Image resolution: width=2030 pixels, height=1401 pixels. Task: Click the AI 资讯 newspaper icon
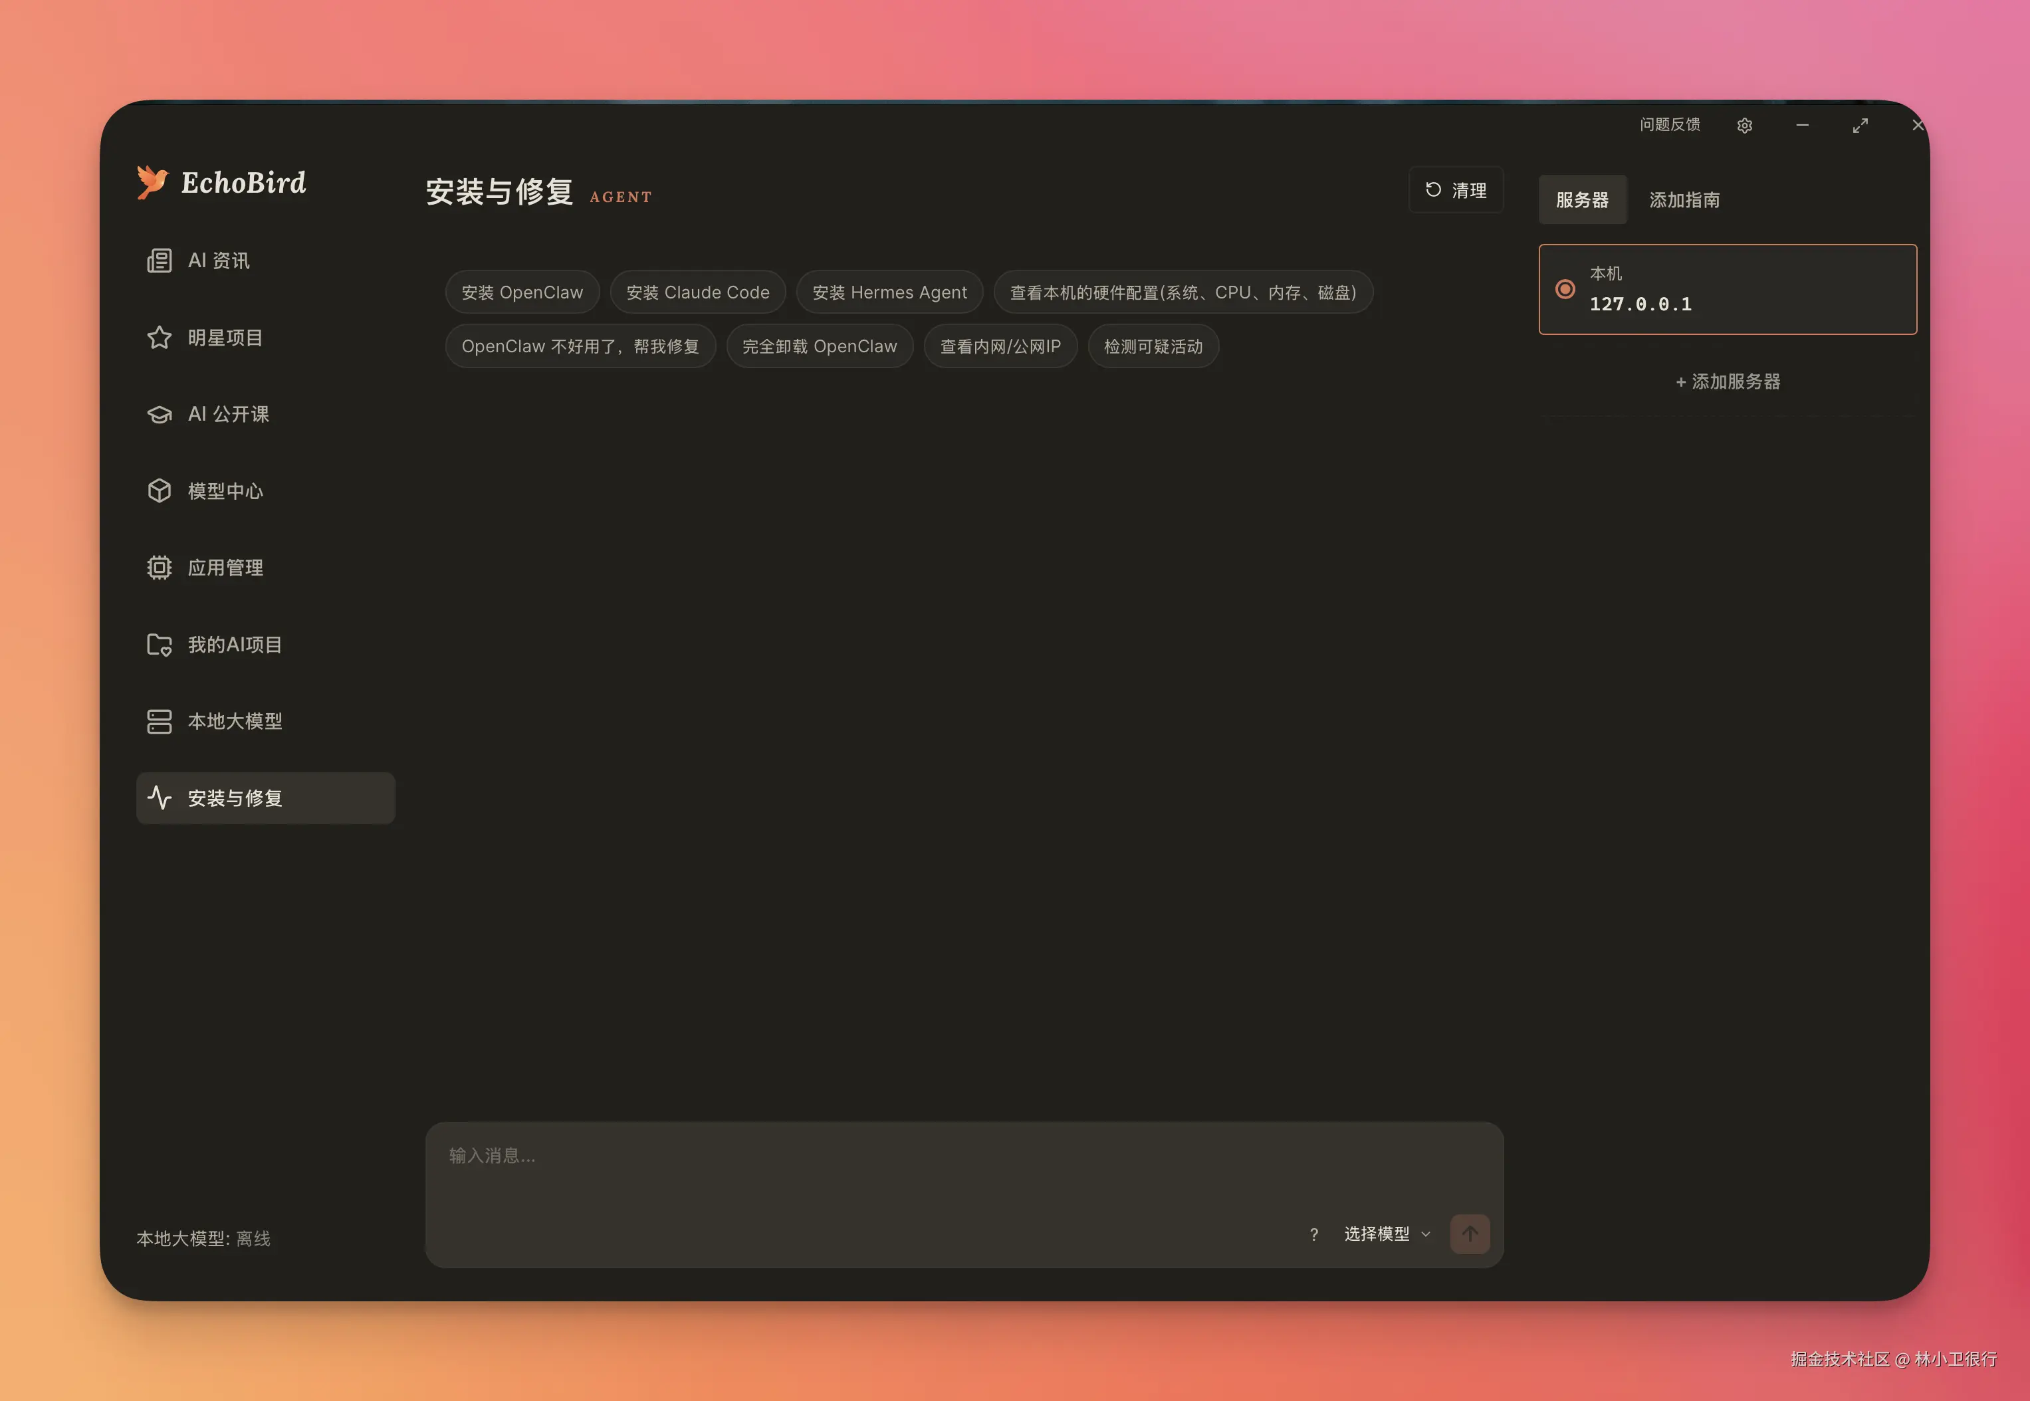159,261
